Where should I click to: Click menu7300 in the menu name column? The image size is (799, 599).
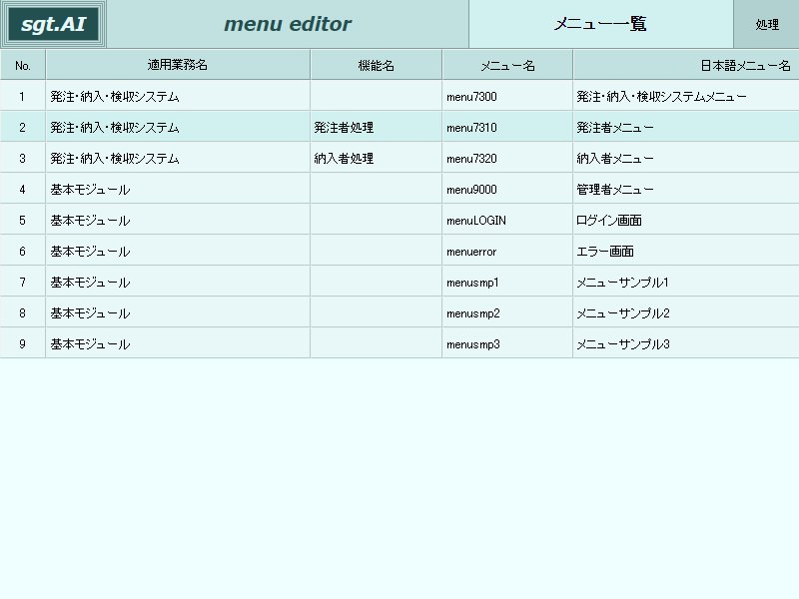coord(507,96)
